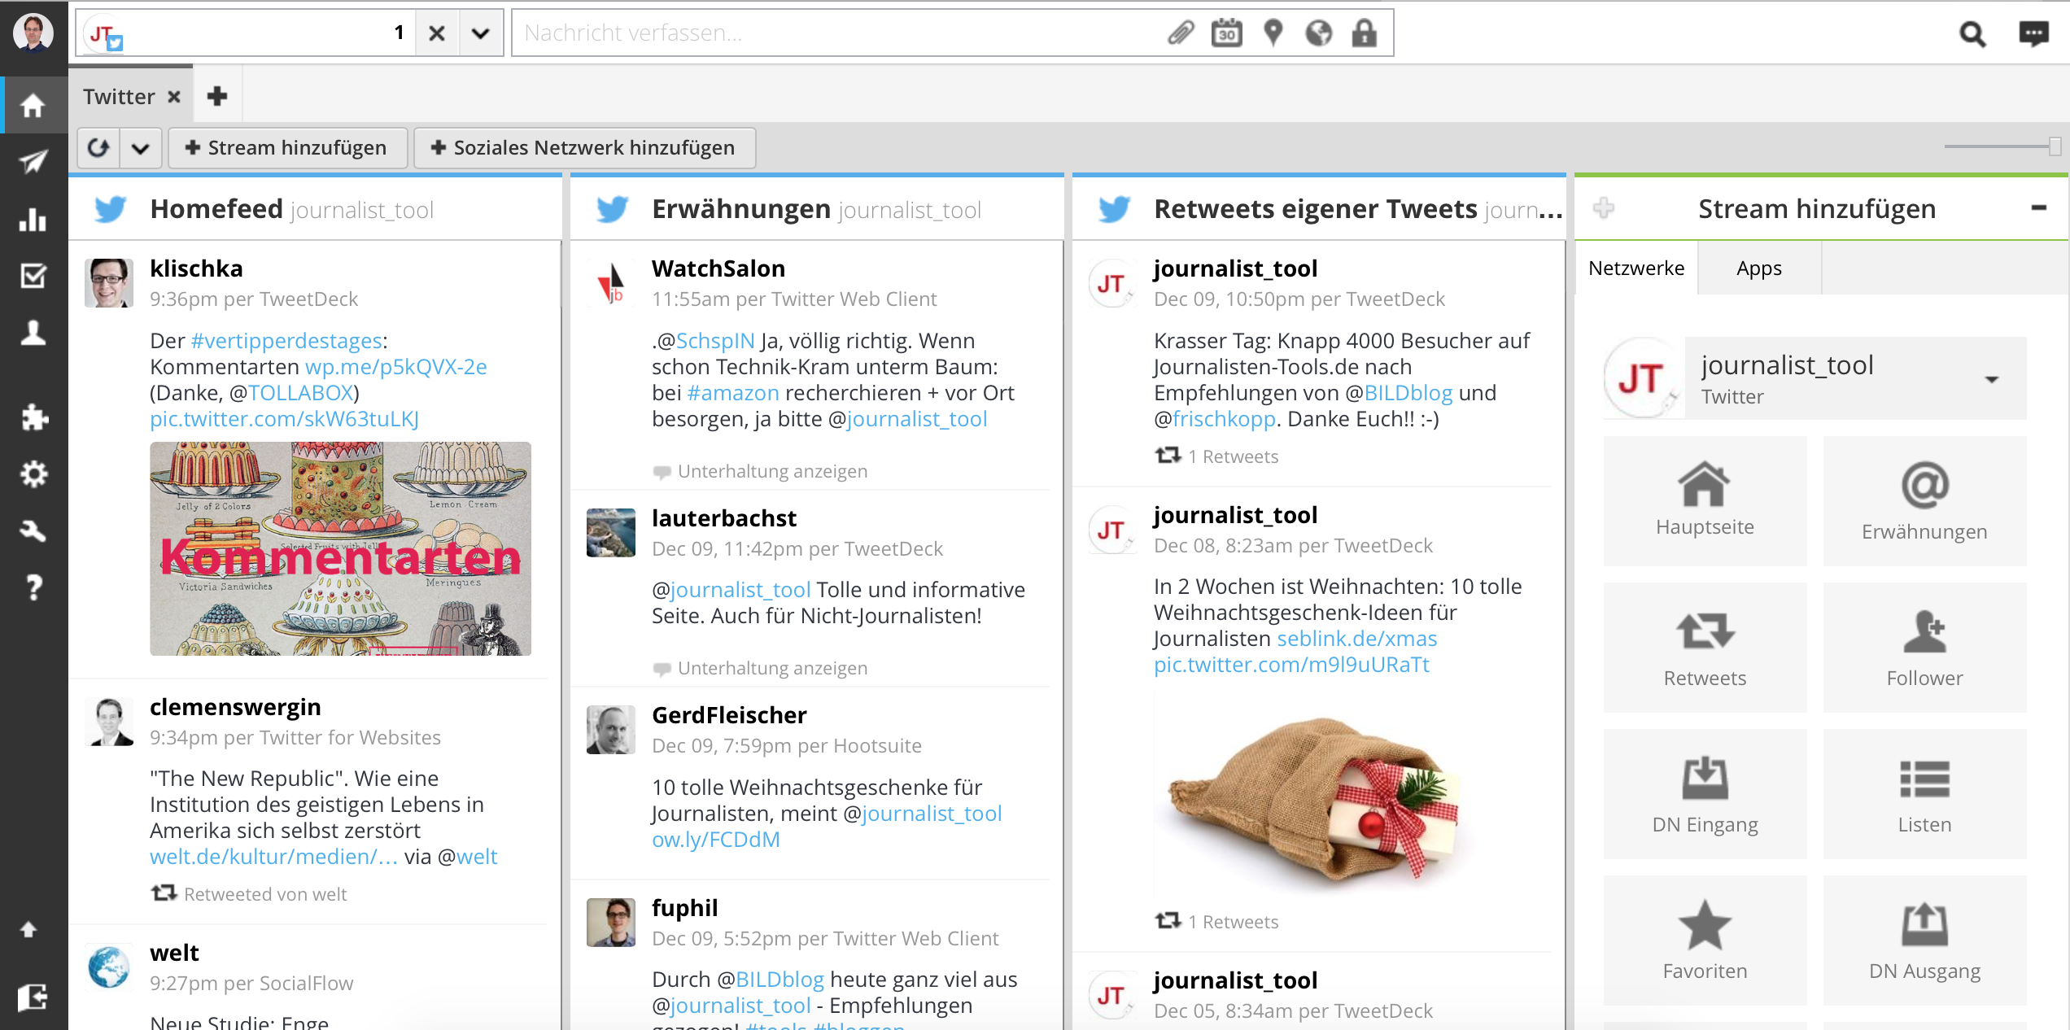Image resolution: width=2070 pixels, height=1030 pixels.
Task: Open the scheduling calendar icon
Action: tap(1227, 33)
